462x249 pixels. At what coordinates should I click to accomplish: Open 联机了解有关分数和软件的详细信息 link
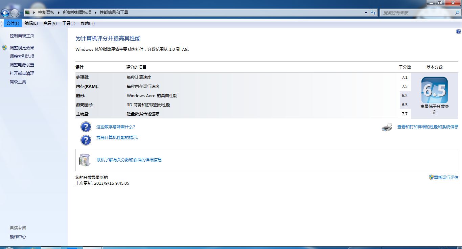point(129,160)
